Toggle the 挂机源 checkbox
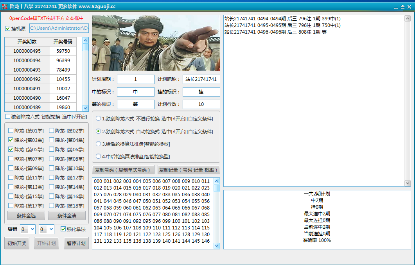415x265 pixels. pyautogui.click(x=8, y=29)
